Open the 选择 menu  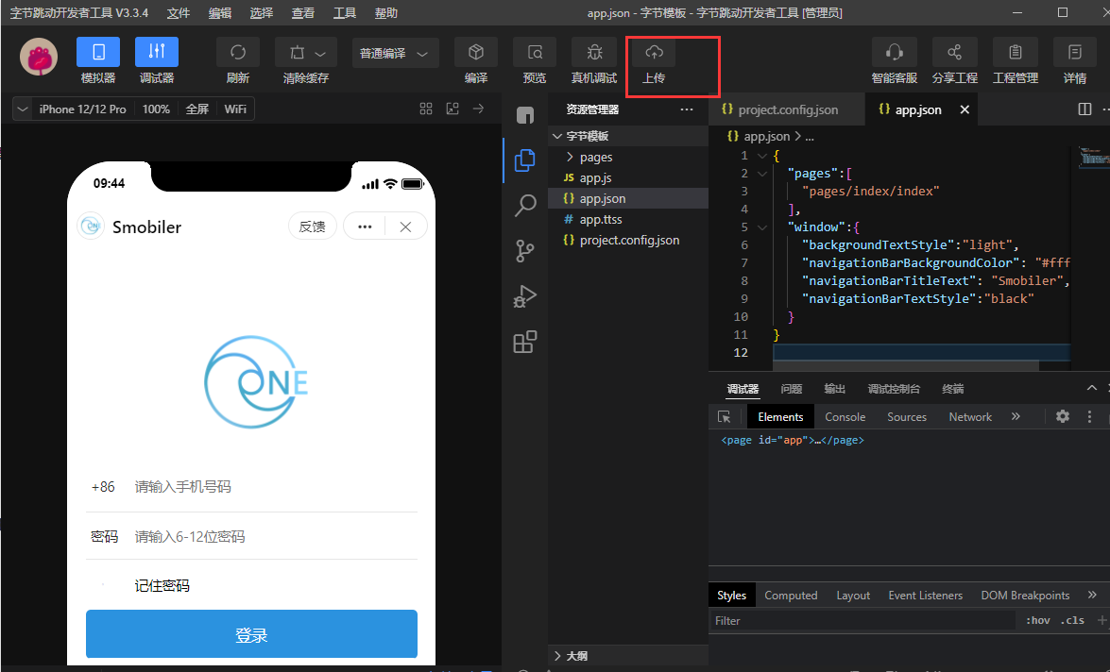click(x=262, y=12)
